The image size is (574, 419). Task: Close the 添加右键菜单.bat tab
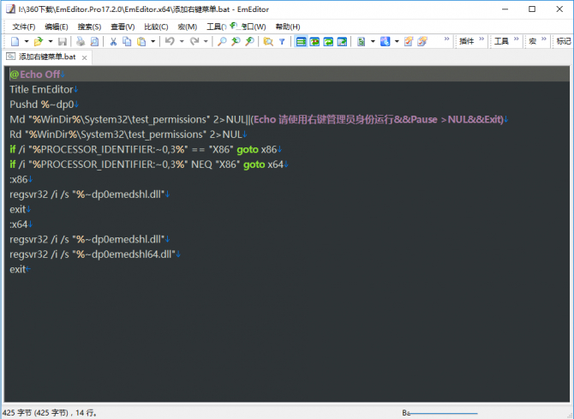pos(85,57)
